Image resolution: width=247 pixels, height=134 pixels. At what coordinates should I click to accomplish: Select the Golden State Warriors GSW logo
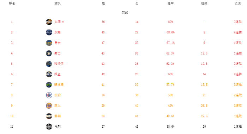click(49, 43)
